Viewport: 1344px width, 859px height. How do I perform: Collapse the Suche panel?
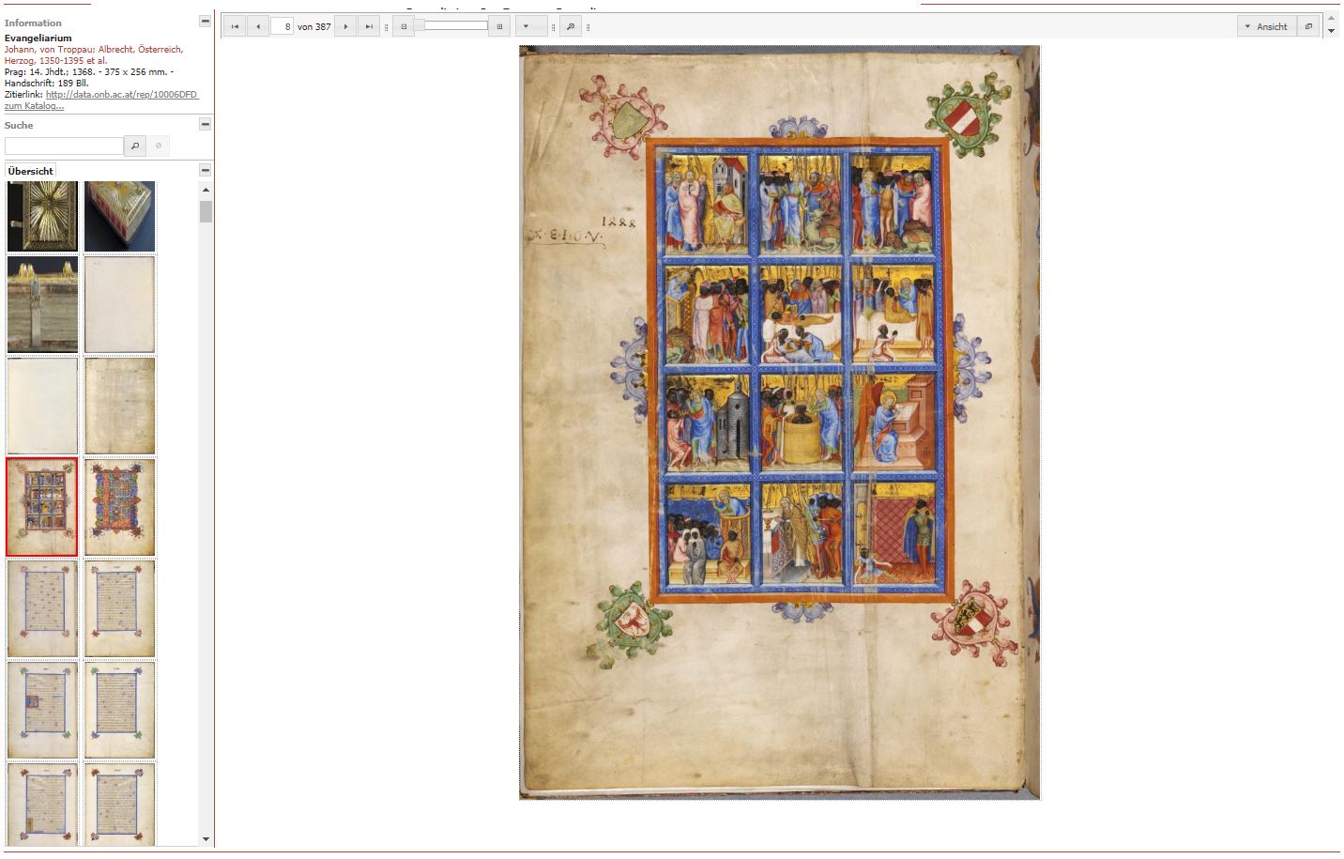[205, 124]
